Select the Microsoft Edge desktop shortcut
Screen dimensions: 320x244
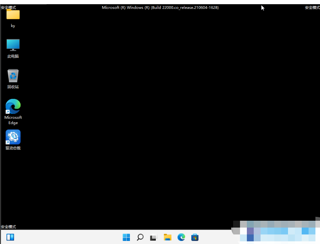[13, 107]
